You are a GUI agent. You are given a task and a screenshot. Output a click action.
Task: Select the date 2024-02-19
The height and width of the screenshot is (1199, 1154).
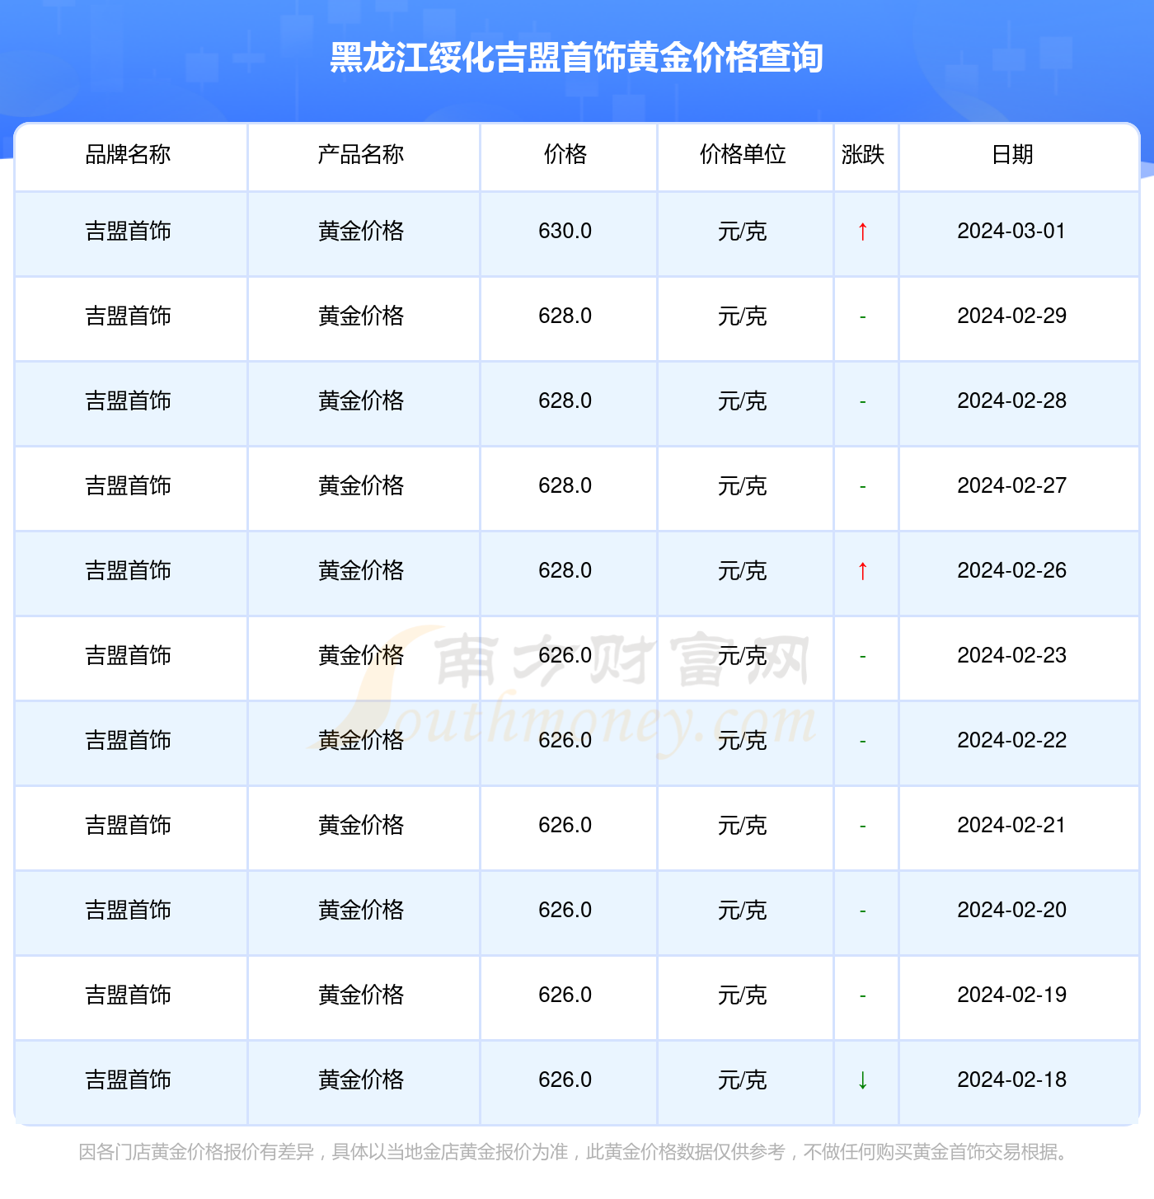(1012, 995)
